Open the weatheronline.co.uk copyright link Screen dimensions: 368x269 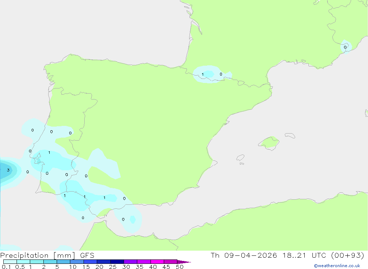[x=337, y=266]
